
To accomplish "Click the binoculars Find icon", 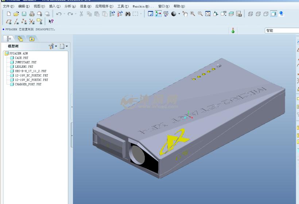I will click(128, 14).
